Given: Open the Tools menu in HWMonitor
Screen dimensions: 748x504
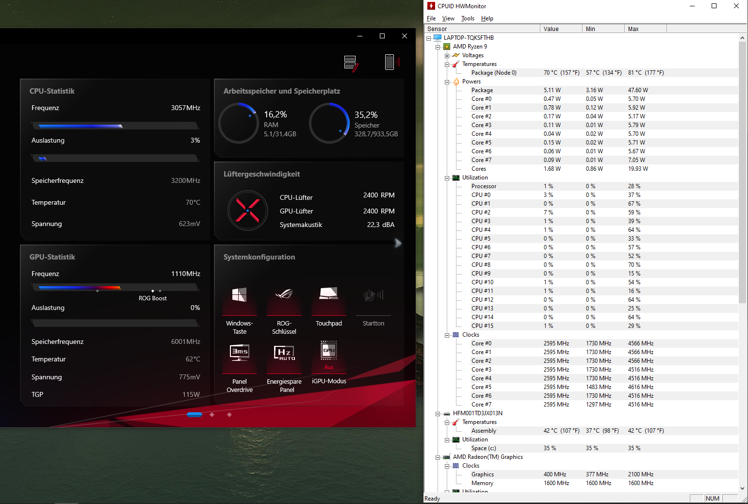Looking at the screenshot, I should click(468, 18).
